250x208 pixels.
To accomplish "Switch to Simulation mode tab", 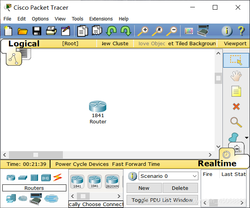I will tap(238, 148).
